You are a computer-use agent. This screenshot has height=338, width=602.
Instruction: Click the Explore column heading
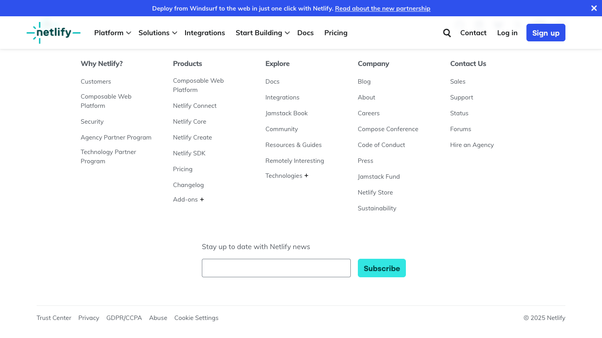(x=278, y=63)
